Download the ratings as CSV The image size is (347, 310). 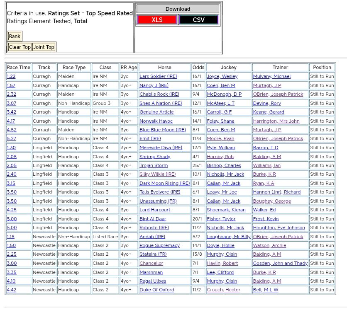[198, 20]
